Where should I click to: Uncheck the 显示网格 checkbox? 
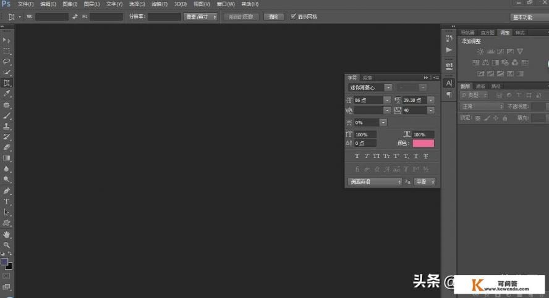click(x=293, y=17)
